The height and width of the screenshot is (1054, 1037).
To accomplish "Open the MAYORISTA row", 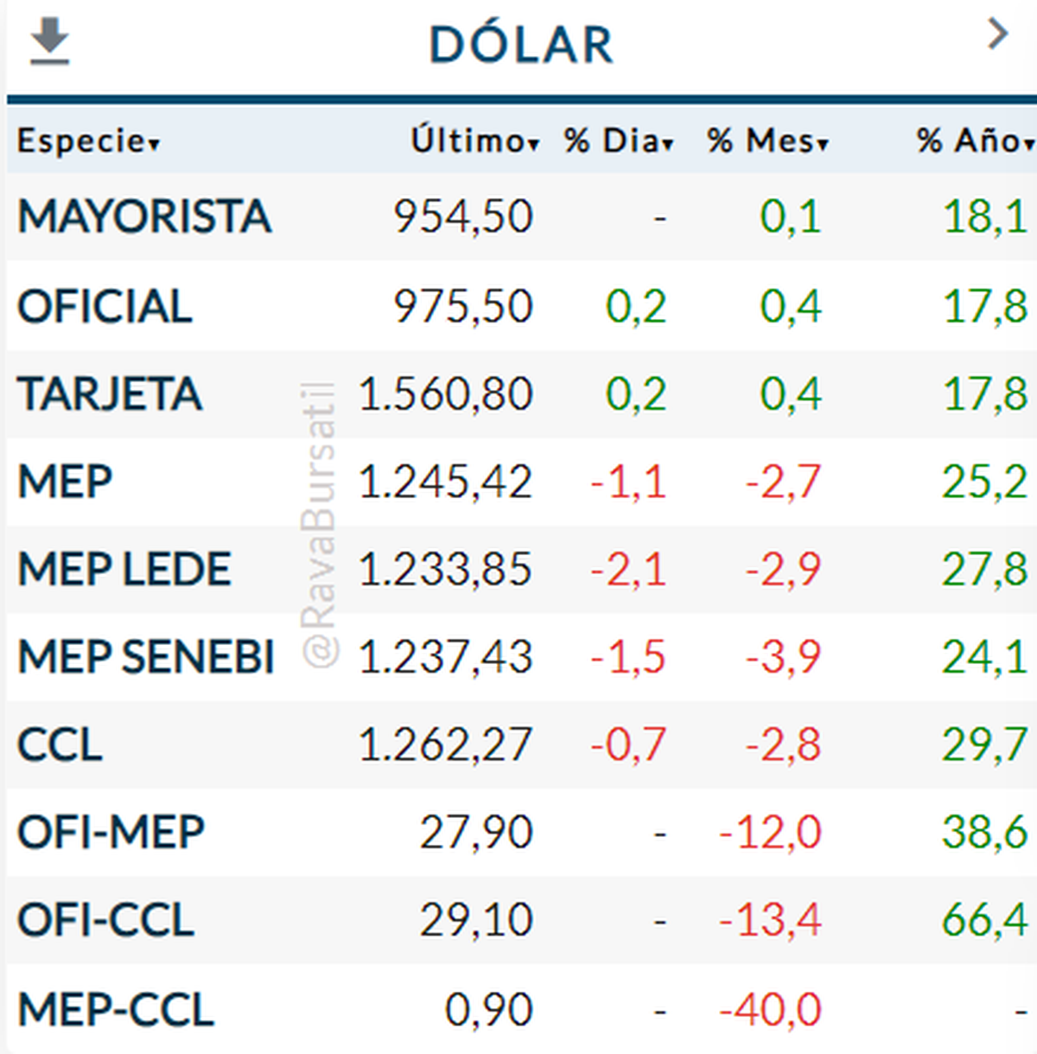I will pyautogui.click(x=144, y=216).
